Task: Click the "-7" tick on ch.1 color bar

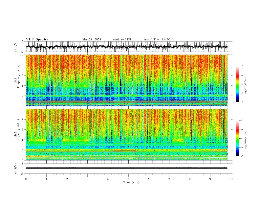Action: [x=242, y=102]
